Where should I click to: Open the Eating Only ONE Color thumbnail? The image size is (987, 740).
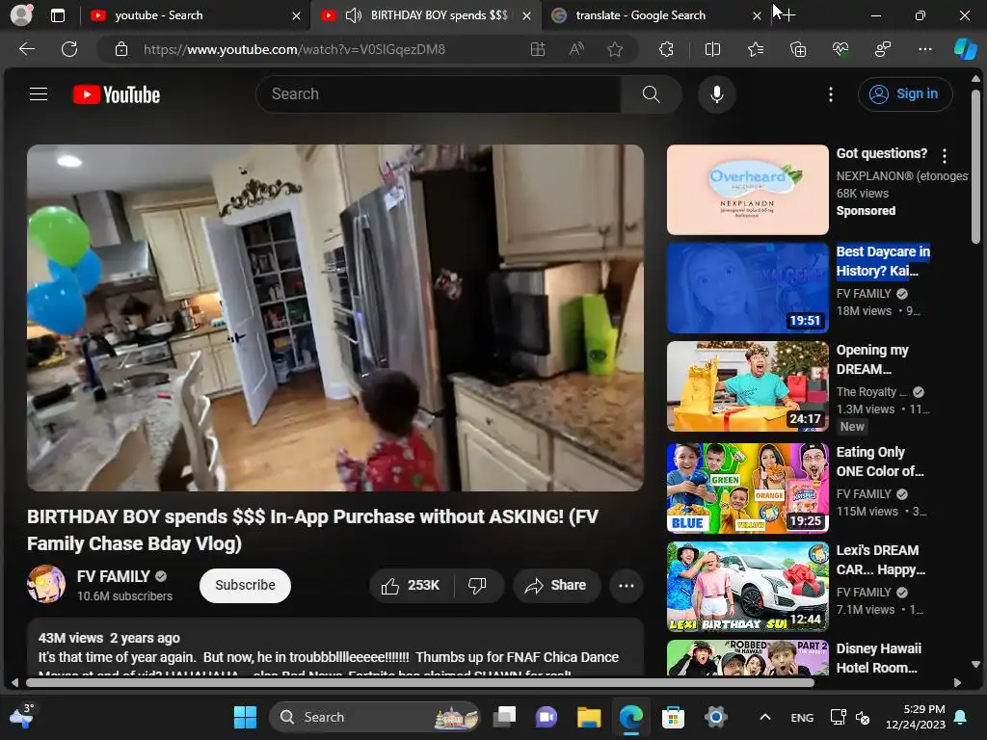coord(747,489)
